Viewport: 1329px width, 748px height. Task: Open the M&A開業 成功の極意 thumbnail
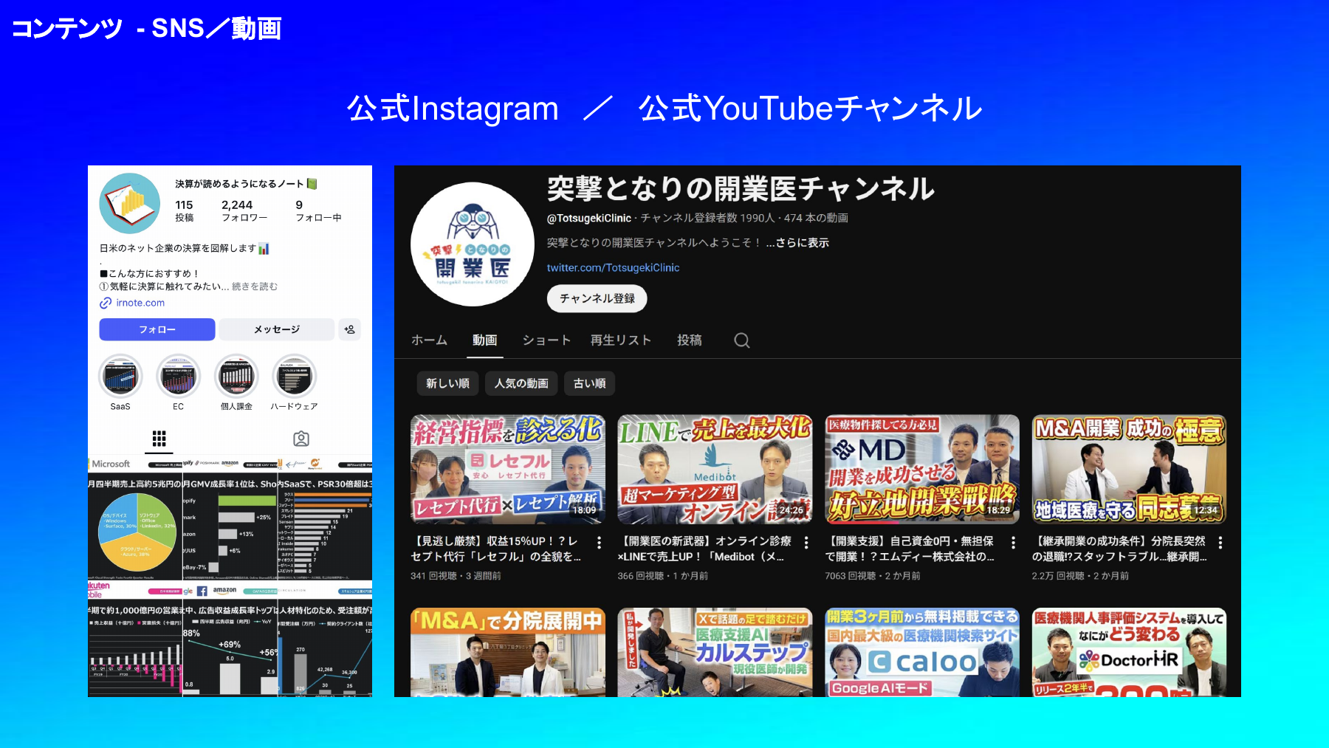pos(1129,469)
